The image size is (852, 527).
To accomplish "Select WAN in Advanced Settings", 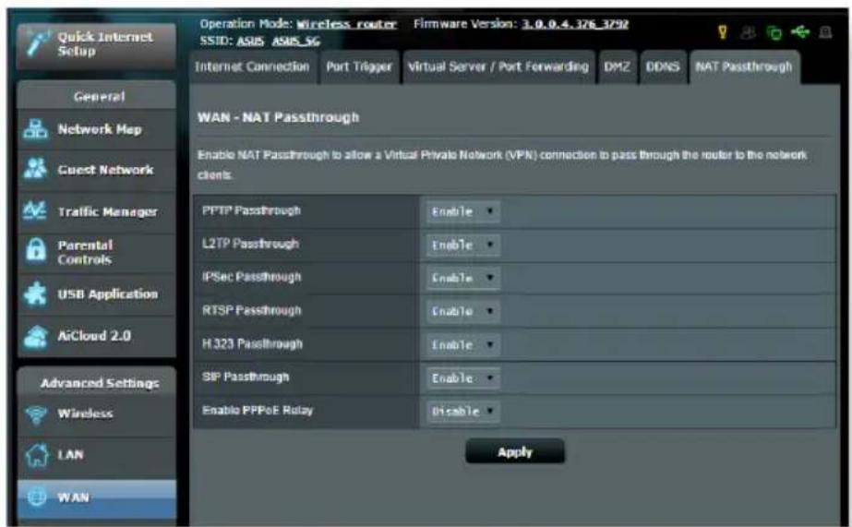I will [97, 497].
